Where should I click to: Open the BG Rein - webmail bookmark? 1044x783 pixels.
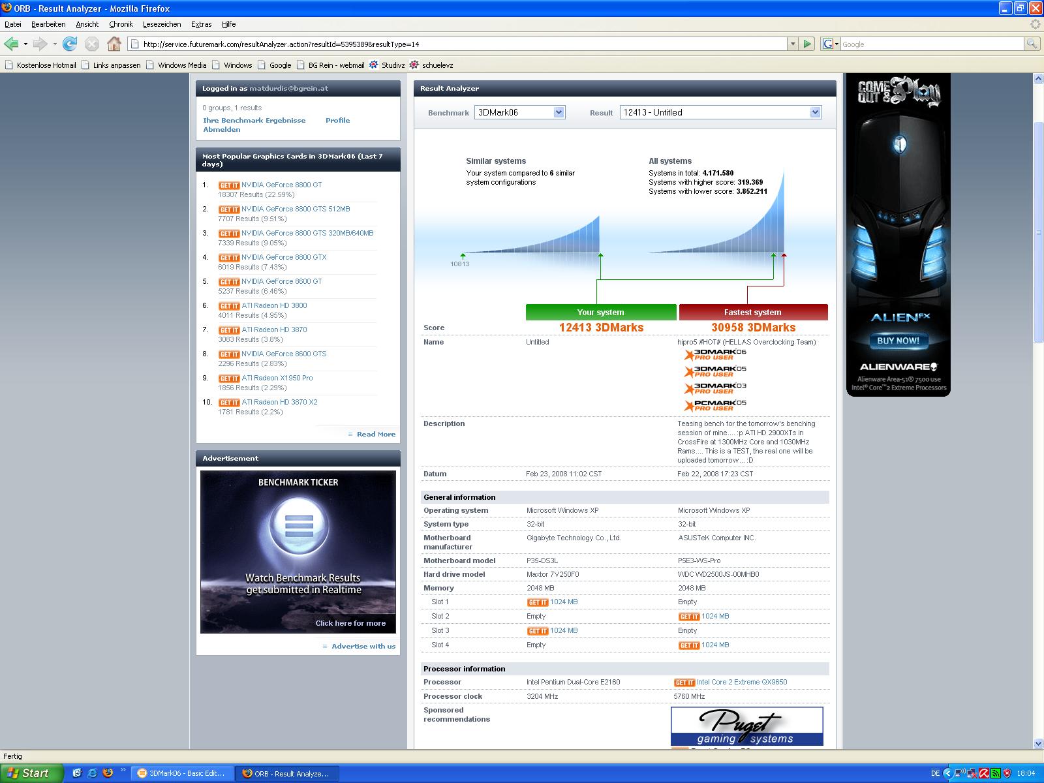[330, 65]
